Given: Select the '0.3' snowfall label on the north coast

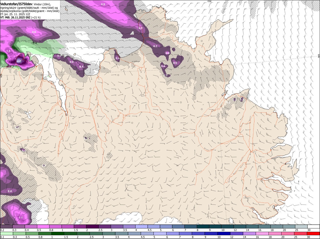Looking at the screenshot, I should pos(155,46).
